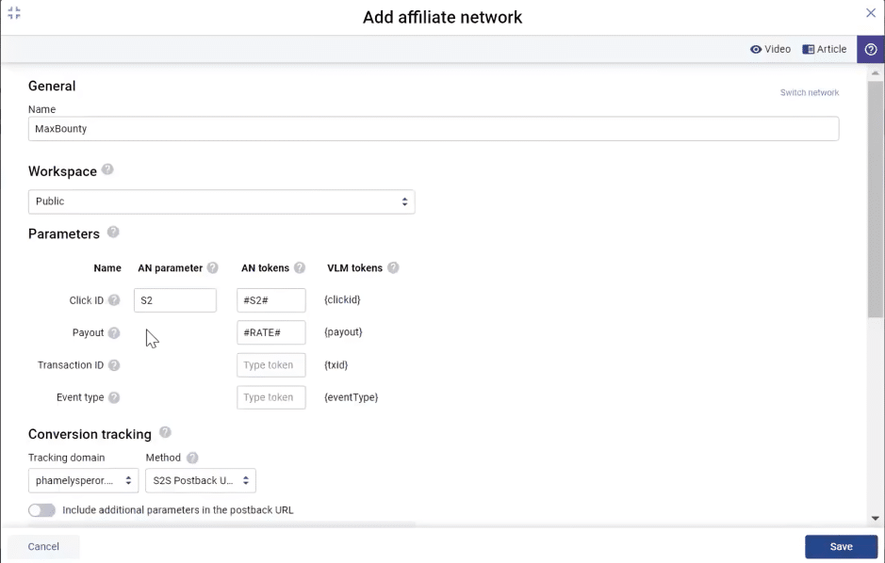Click the {payout} VLM token text

[343, 332]
